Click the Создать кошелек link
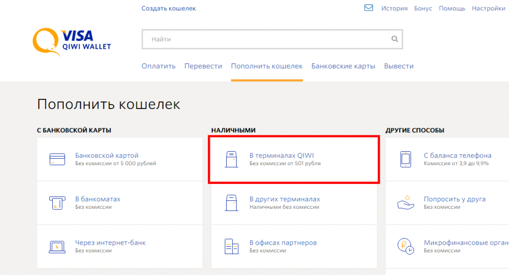This screenshot has width=509, height=275. click(169, 8)
